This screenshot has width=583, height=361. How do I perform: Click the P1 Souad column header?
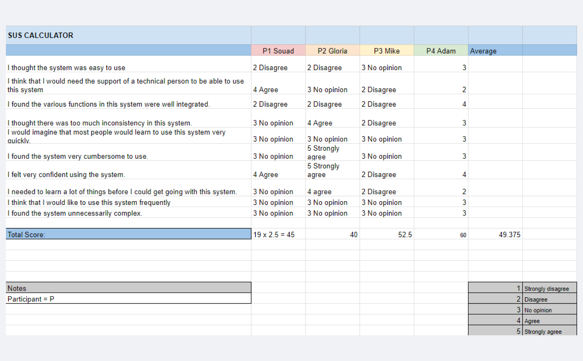(x=278, y=51)
